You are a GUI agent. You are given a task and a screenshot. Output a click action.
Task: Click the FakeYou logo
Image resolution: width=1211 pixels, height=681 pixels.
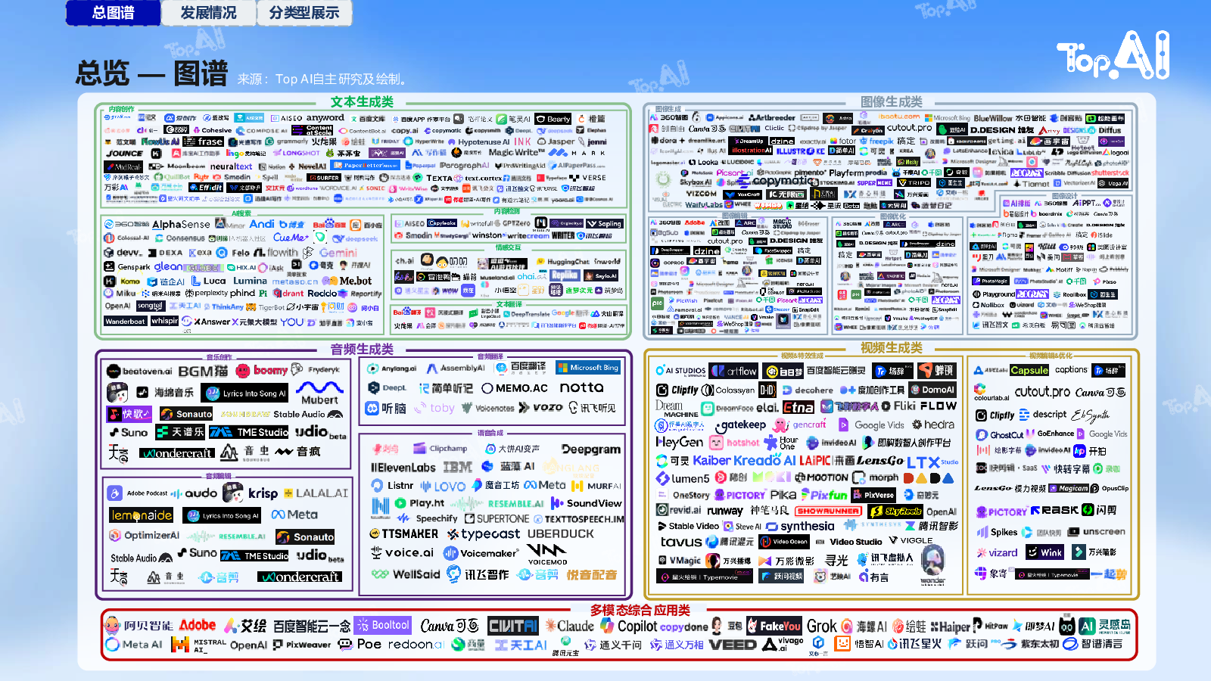(774, 626)
